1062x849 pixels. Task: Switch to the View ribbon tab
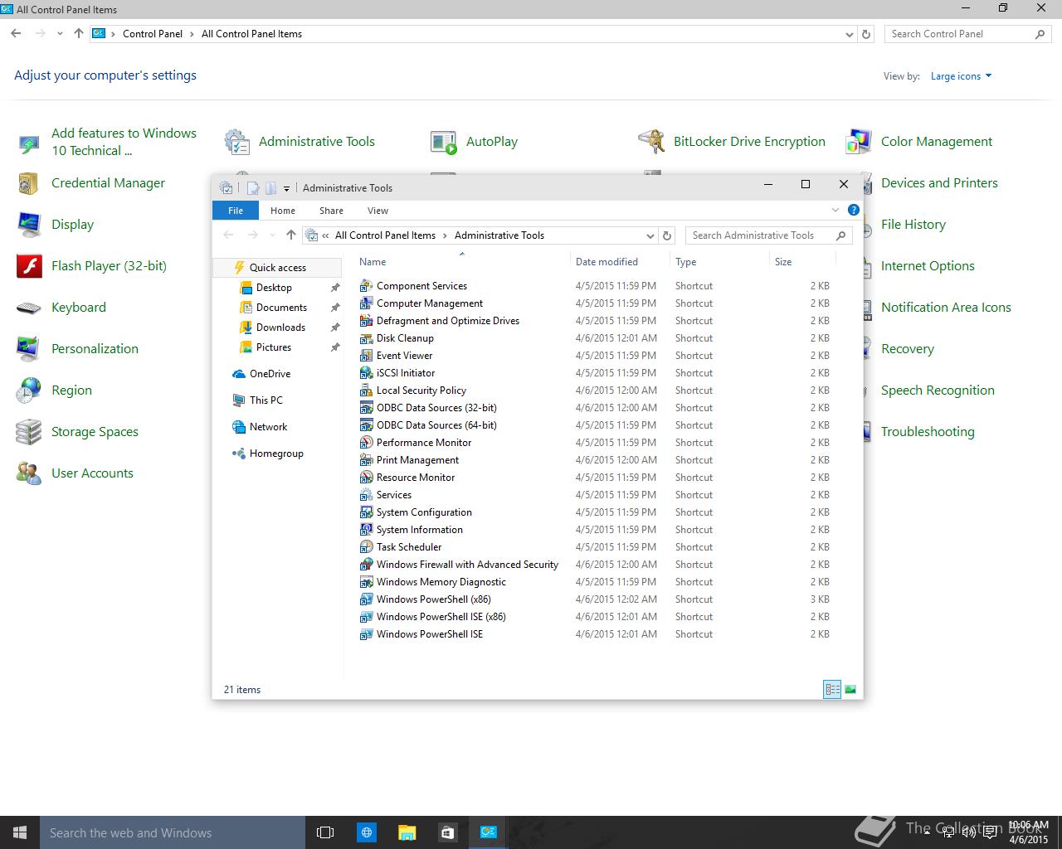click(x=378, y=211)
